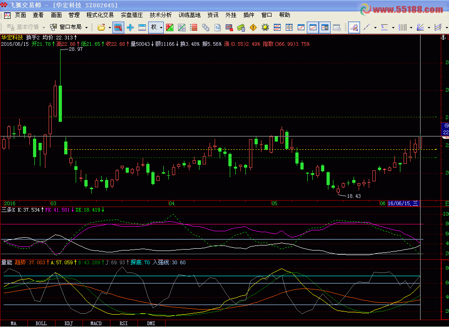Click the yellow warning diamond icon
449x327 pixels.
click(253, 27)
